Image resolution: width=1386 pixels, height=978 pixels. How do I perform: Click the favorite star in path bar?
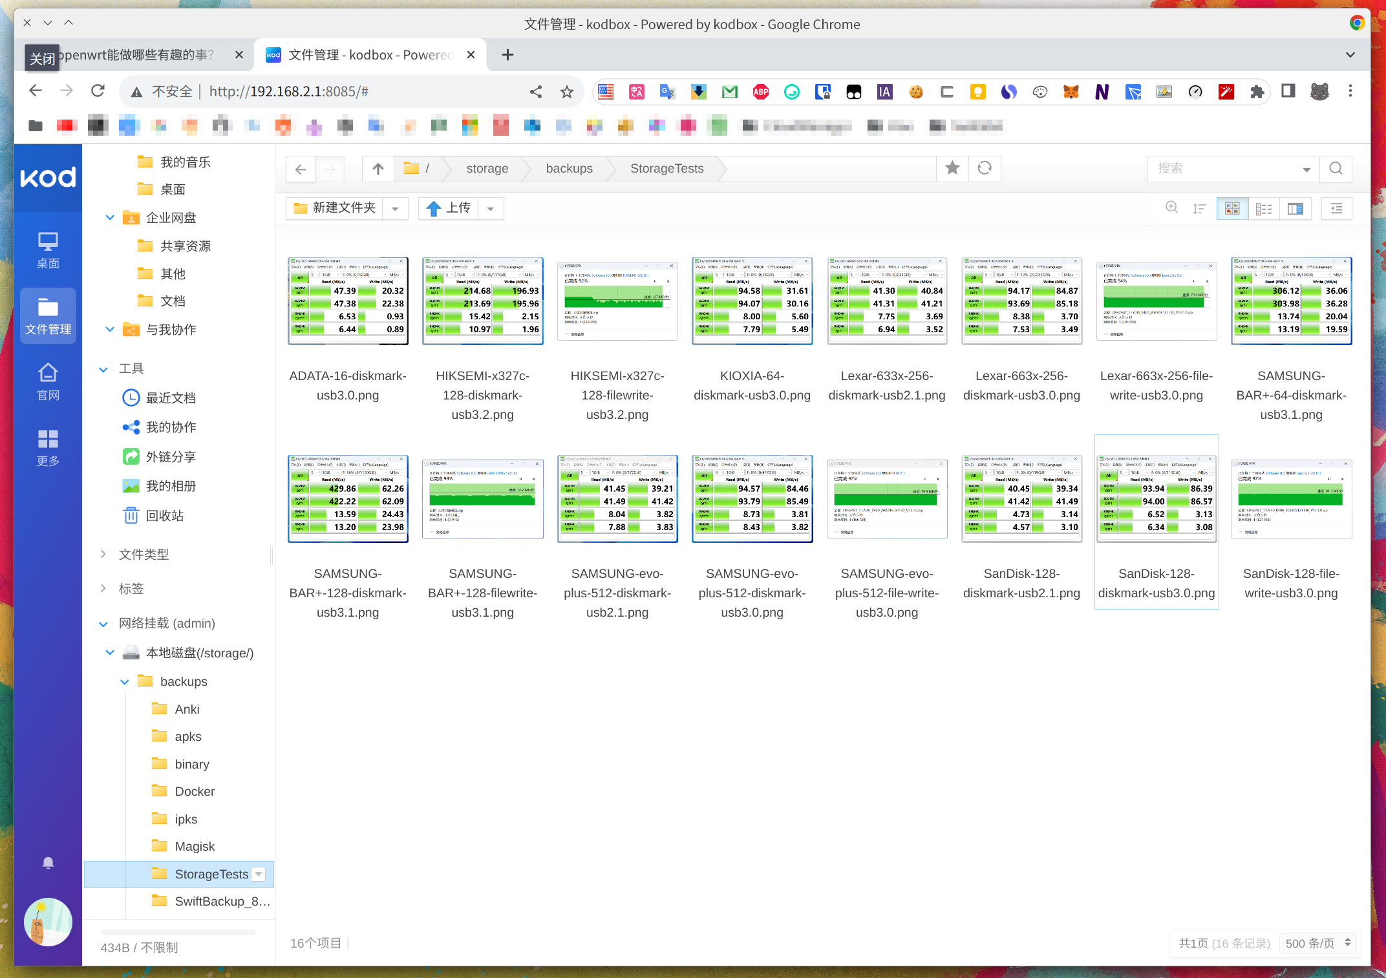(x=952, y=169)
